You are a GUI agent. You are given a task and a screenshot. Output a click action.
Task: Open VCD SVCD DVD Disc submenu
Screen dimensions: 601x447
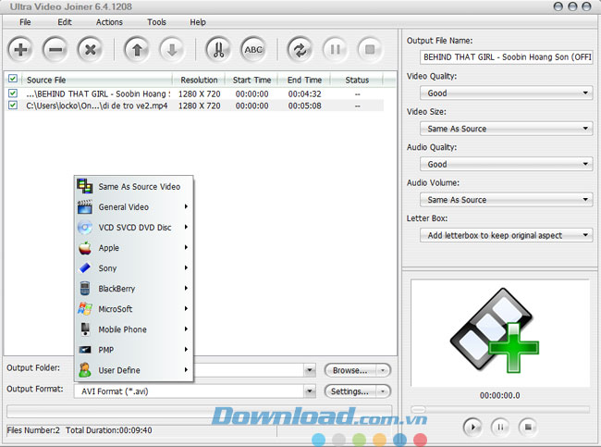click(134, 227)
